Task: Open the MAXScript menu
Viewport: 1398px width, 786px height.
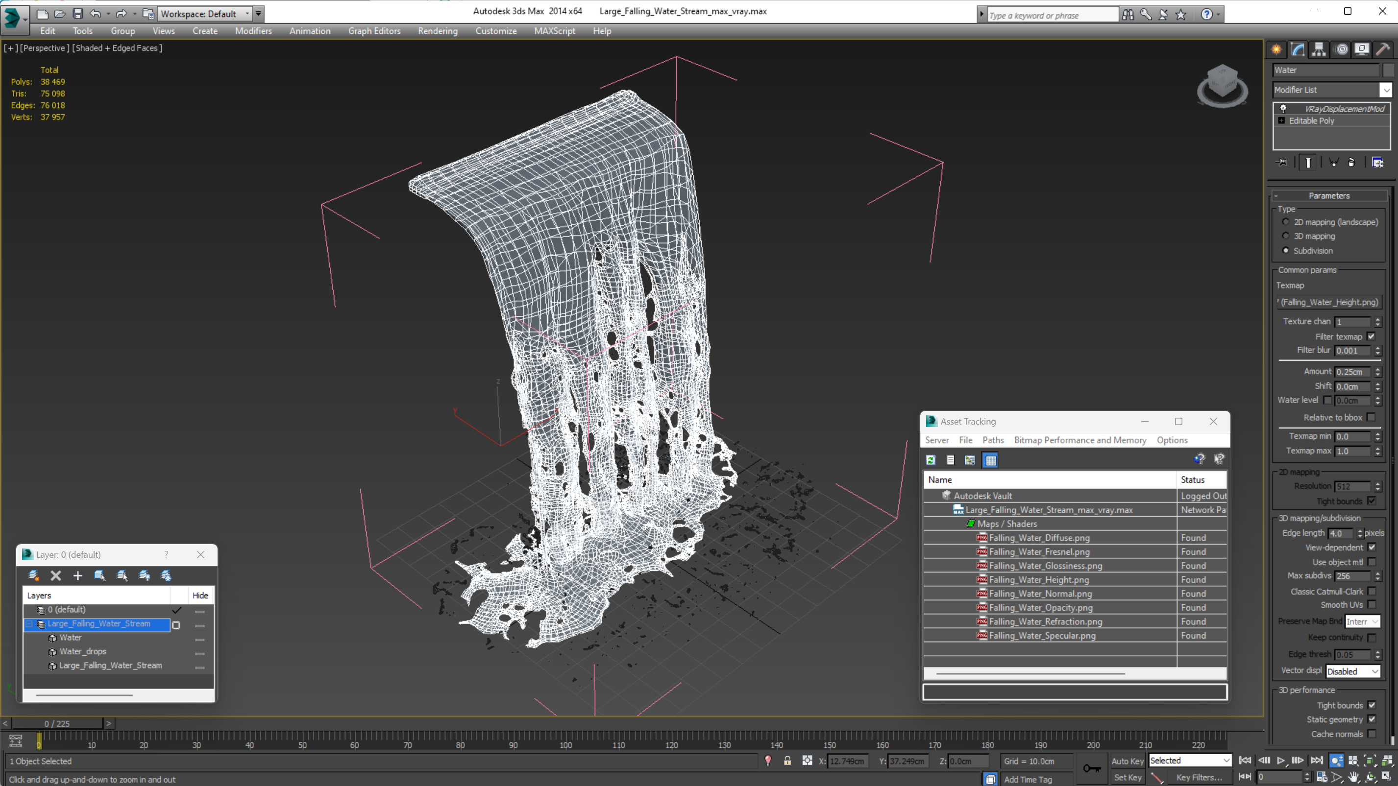Action: [x=554, y=31]
